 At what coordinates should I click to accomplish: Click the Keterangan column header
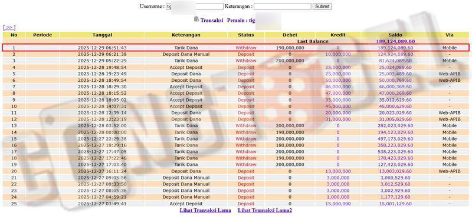186,35
